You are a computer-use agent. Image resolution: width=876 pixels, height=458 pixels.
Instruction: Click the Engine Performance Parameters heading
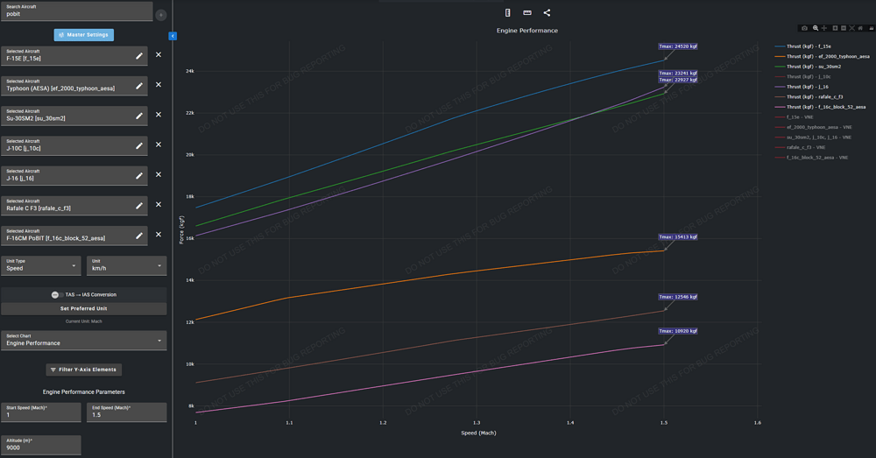tap(84, 392)
